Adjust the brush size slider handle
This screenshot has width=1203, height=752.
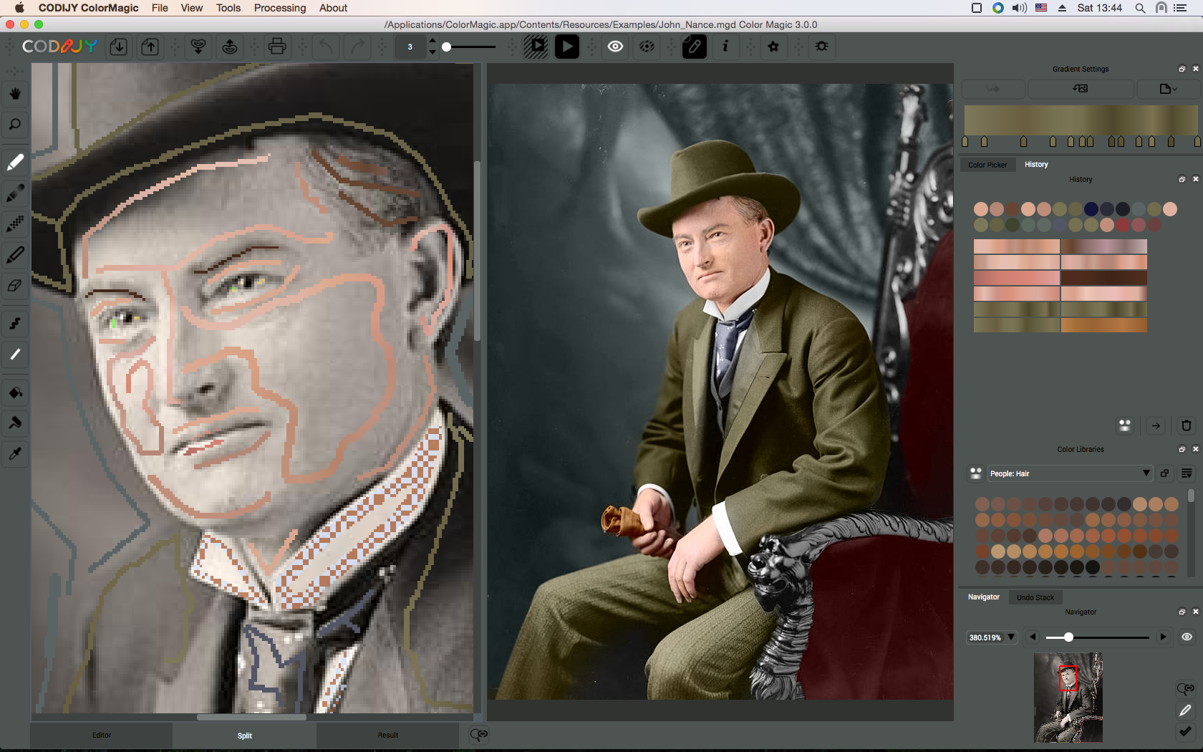(x=447, y=47)
